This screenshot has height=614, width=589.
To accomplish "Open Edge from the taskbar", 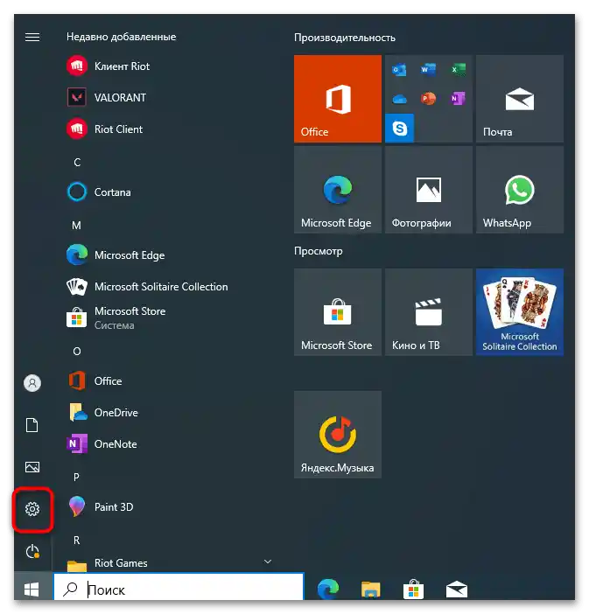I will pyautogui.click(x=328, y=590).
